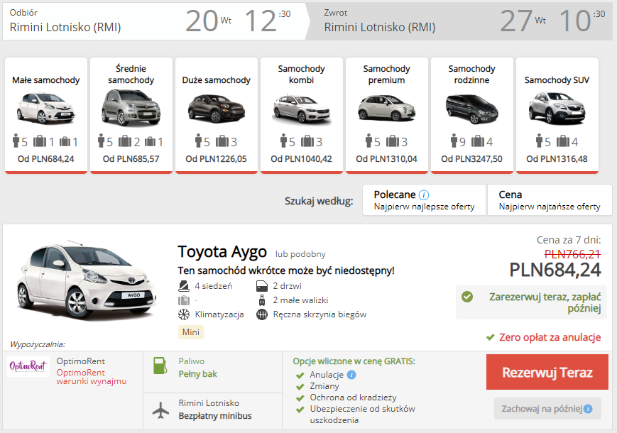Click the Zarezerwuj teraz, zapłać później text
The image size is (617, 433).
pyautogui.click(x=545, y=302)
